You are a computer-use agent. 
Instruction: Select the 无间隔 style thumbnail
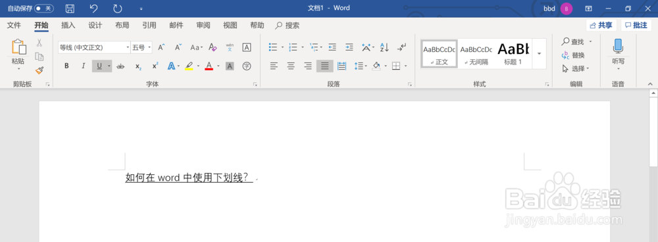coord(476,54)
